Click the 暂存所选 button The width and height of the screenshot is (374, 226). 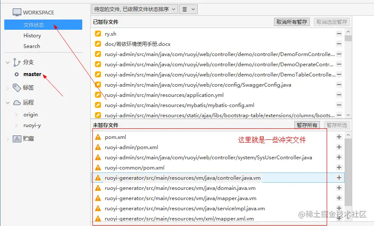click(337, 125)
